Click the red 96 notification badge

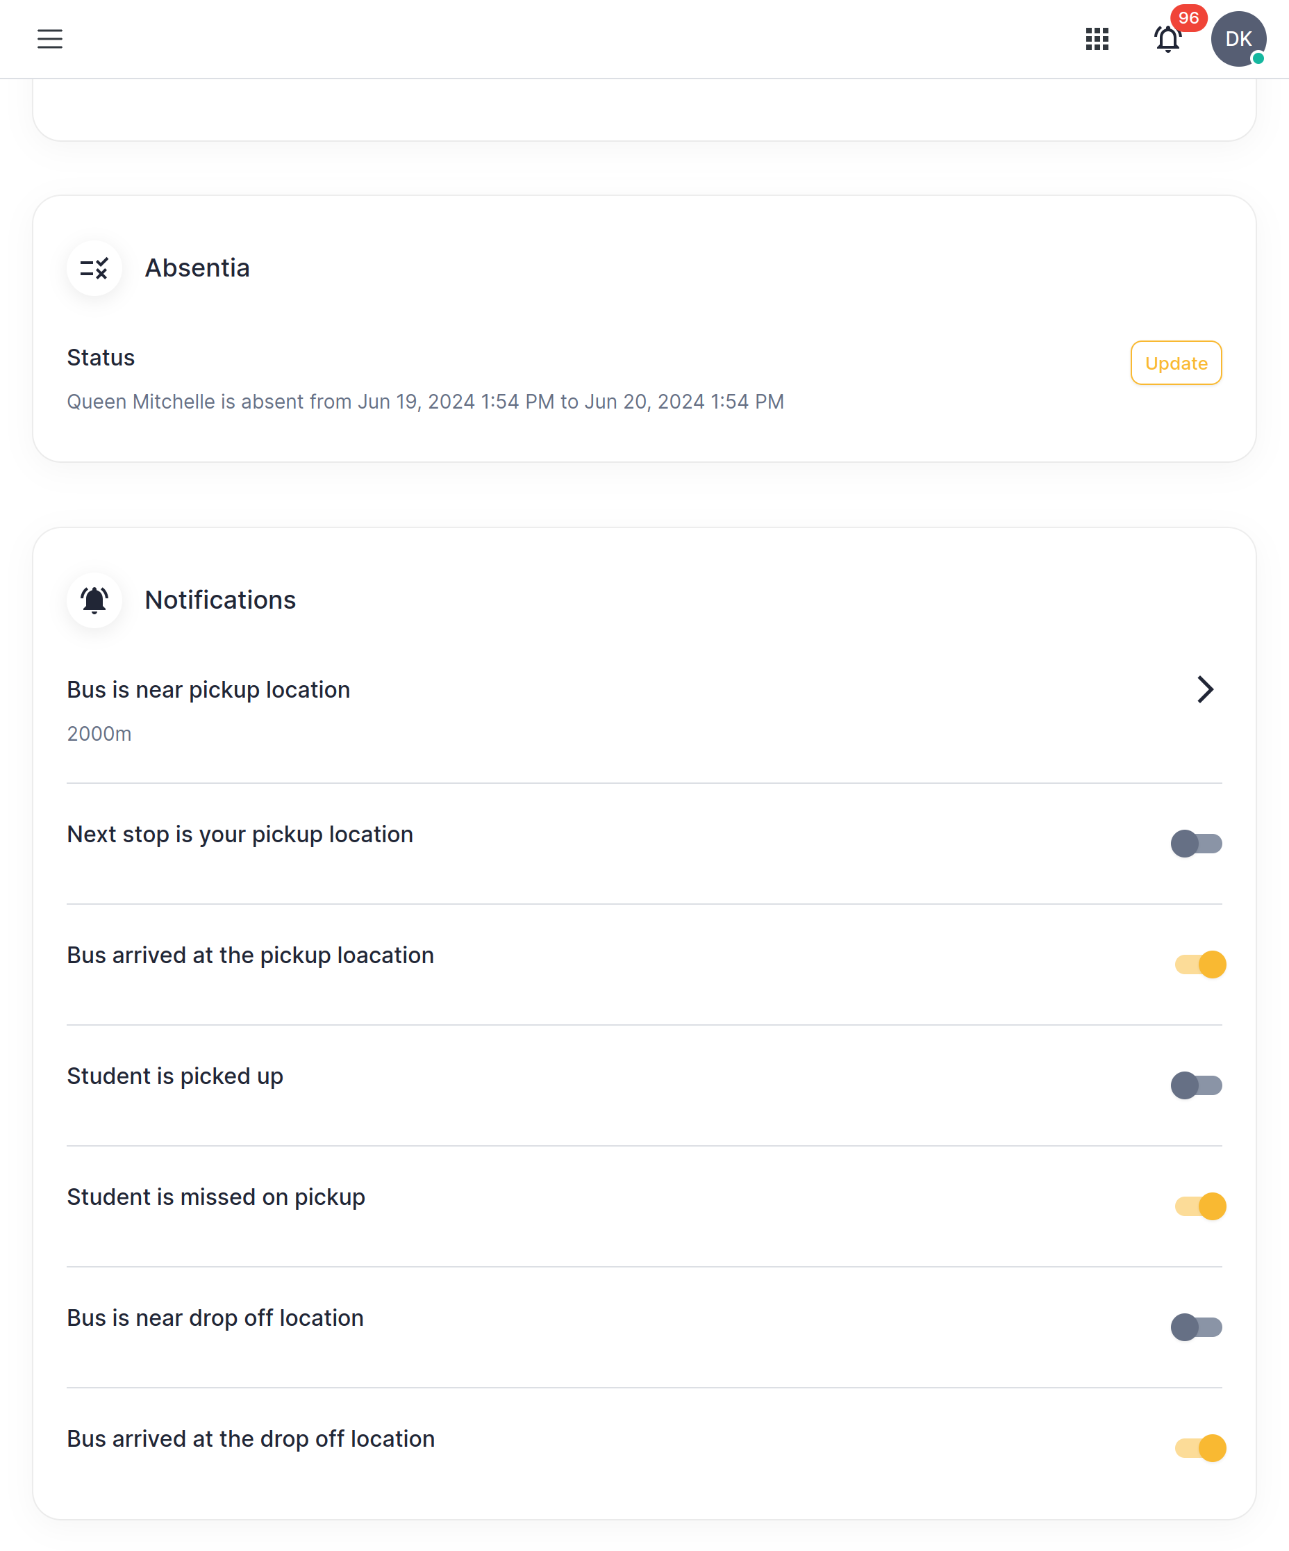pyautogui.click(x=1188, y=18)
